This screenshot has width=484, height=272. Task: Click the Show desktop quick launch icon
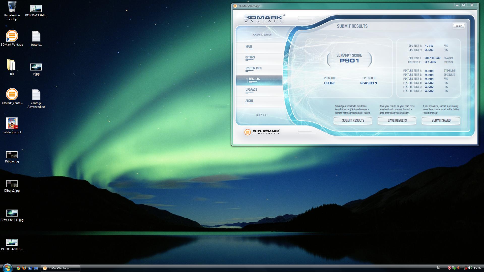(36, 268)
